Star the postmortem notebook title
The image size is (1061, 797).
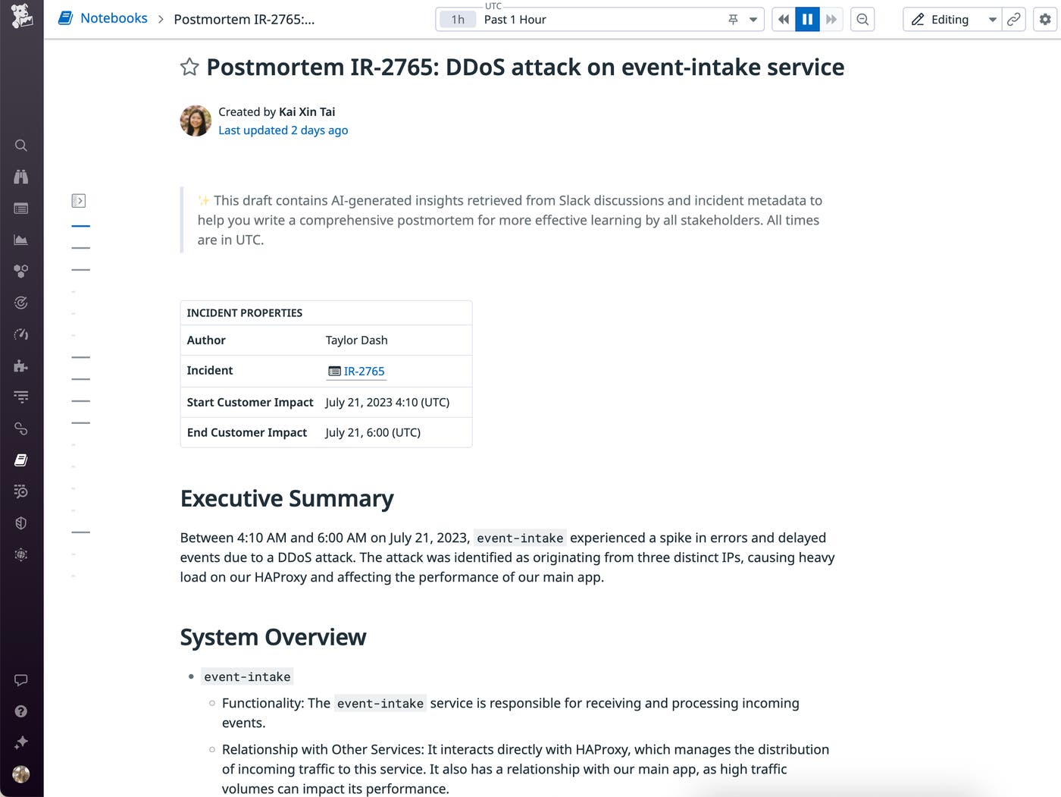[189, 67]
